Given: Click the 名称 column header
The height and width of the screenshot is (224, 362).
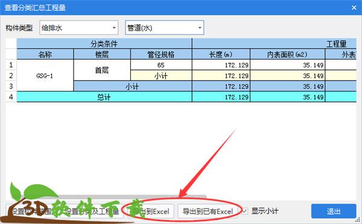Looking at the screenshot, I should point(45,54).
